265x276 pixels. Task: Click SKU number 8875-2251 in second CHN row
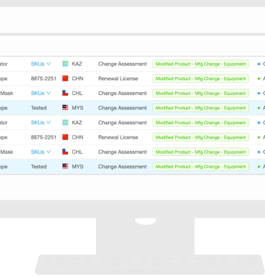tap(44, 137)
